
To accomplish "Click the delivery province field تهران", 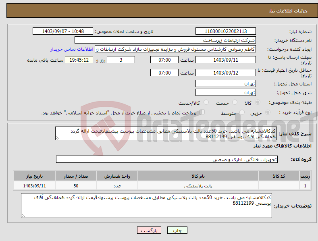I will coord(226,83).
